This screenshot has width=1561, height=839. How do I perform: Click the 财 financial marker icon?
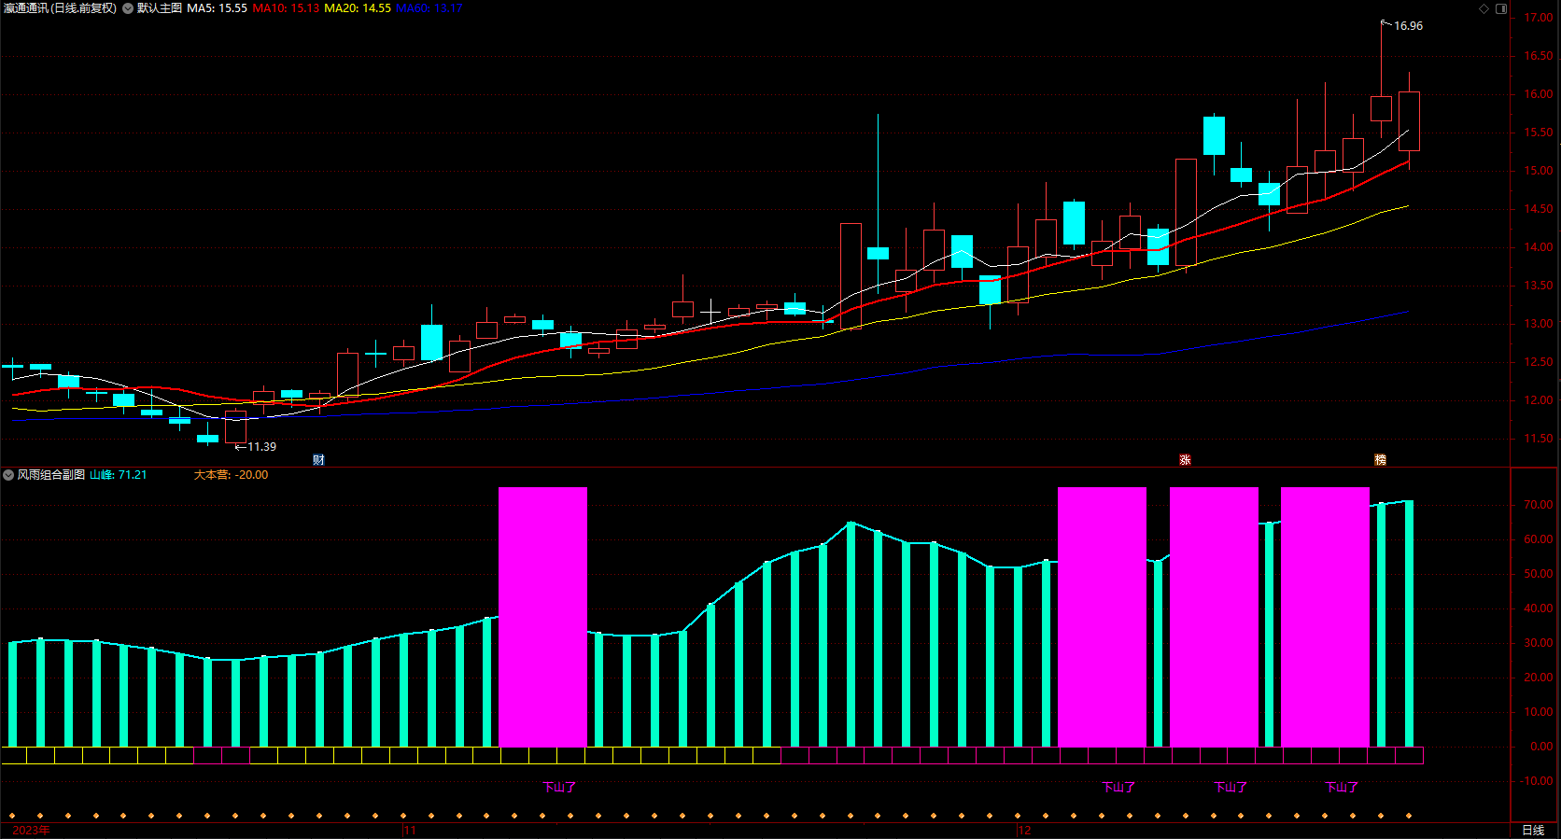[x=318, y=459]
